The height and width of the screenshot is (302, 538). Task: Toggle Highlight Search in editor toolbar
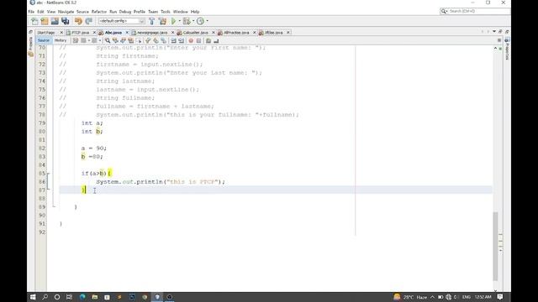131,41
